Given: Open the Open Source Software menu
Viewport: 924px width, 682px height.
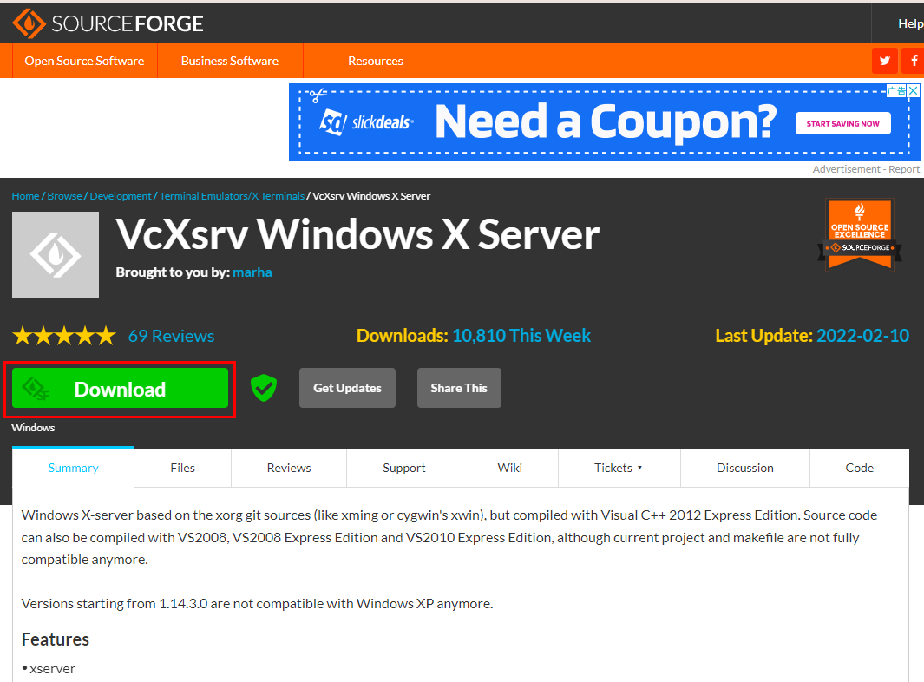Looking at the screenshot, I should [x=84, y=61].
